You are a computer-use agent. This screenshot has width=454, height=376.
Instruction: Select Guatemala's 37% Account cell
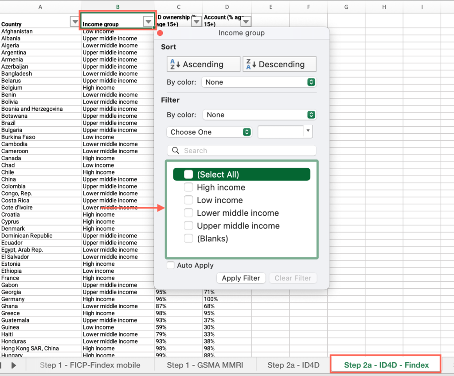pyautogui.click(x=227, y=320)
